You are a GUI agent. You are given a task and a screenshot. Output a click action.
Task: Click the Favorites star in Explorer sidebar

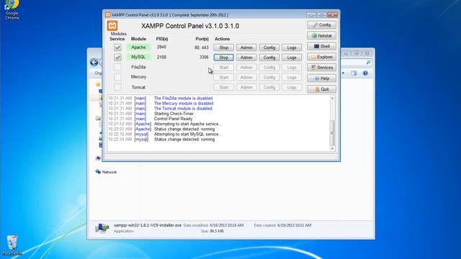coord(98,84)
